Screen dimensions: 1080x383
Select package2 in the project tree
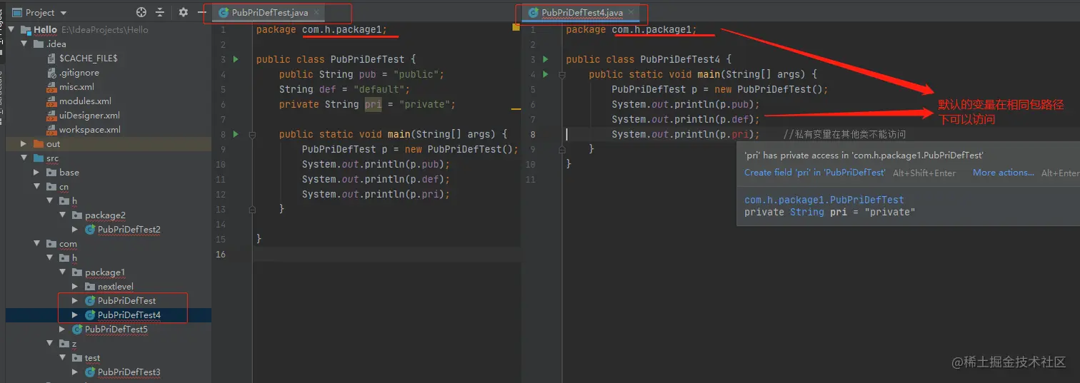point(105,215)
